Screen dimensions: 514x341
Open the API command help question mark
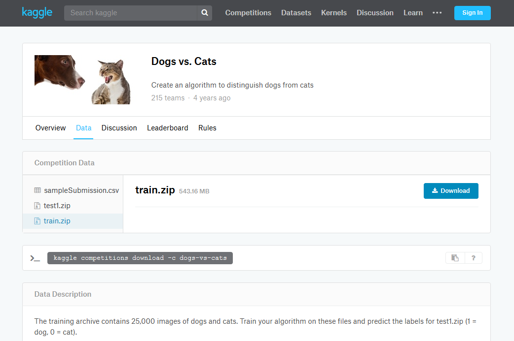pyautogui.click(x=474, y=258)
